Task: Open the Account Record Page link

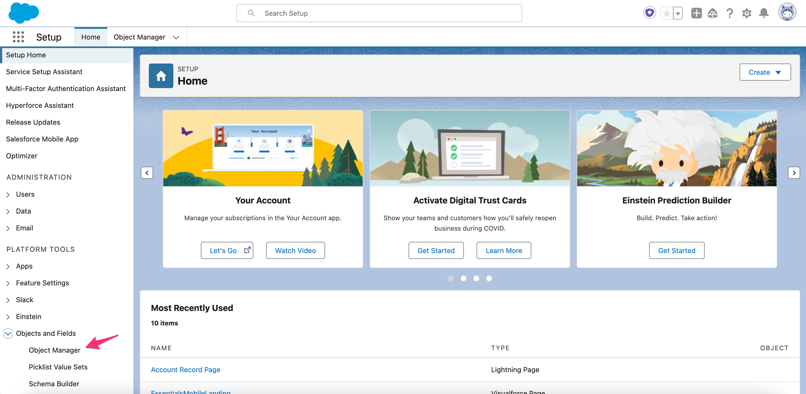Action: click(186, 369)
